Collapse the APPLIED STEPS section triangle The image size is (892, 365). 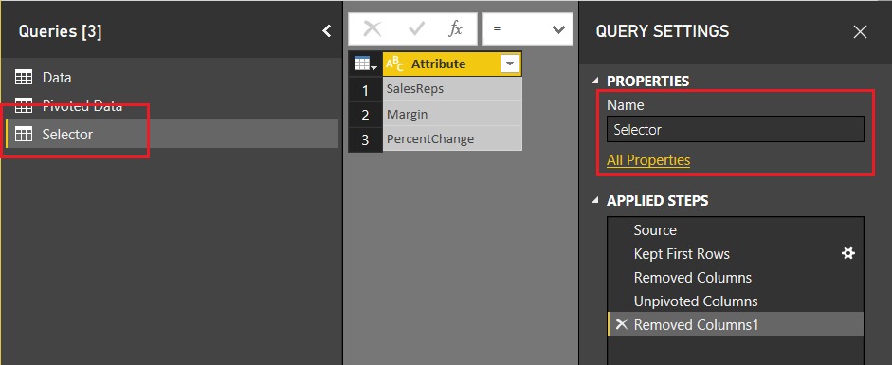coord(595,201)
